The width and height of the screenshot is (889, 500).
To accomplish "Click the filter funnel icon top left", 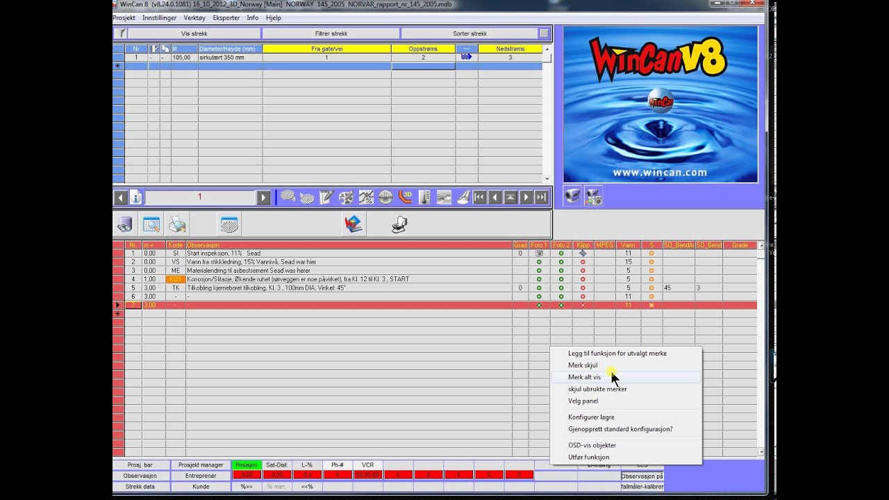I will [119, 33].
